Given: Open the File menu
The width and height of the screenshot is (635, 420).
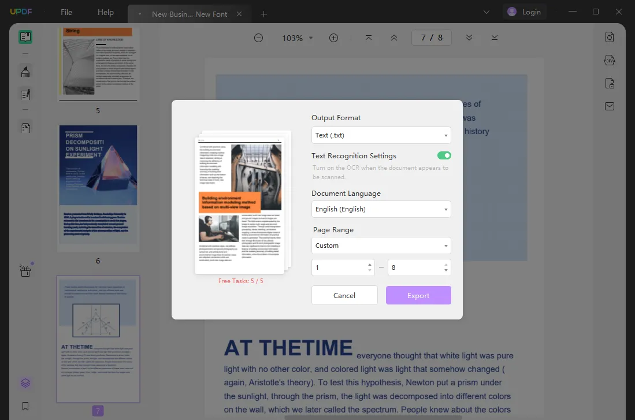Looking at the screenshot, I should [x=66, y=12].
